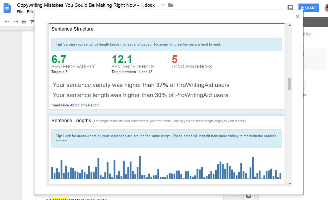Screen dimensions: 328x200
Task: Click the document title to rename it
Action: point(86,5)
